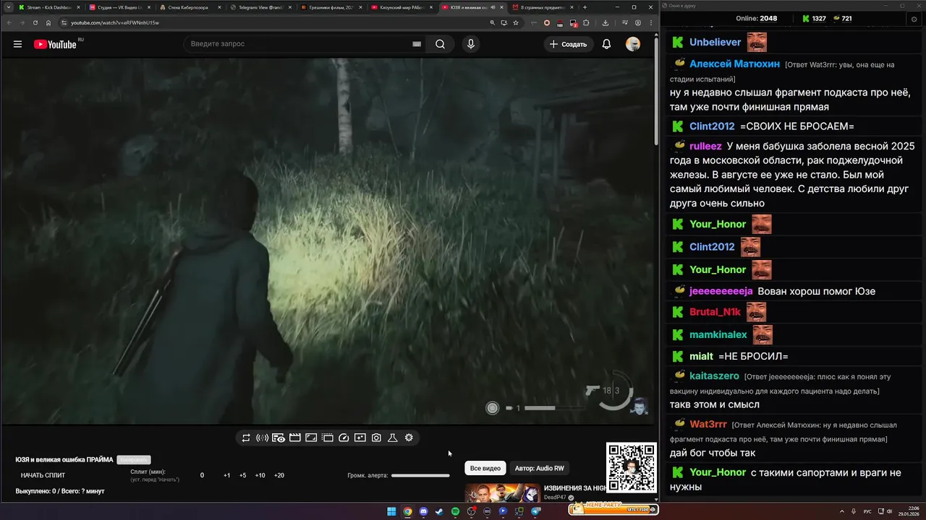Toggle the loop video icon below the player
Screen dimensions: 926x520
click(x=246, y=438)
